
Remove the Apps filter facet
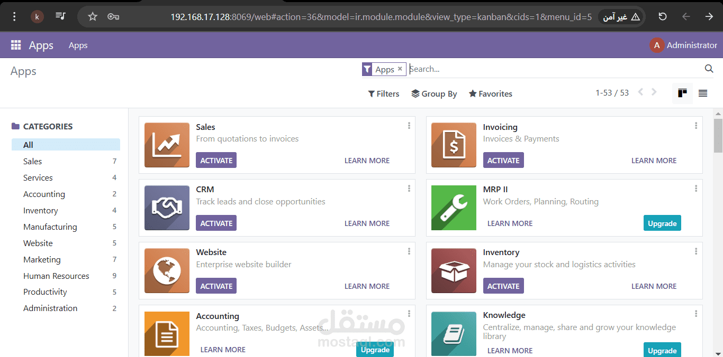[x=400, y=69]
